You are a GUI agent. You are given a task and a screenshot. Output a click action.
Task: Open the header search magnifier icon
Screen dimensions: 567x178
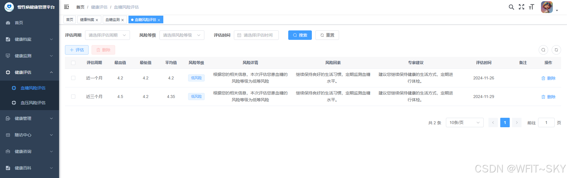[511, 7]
